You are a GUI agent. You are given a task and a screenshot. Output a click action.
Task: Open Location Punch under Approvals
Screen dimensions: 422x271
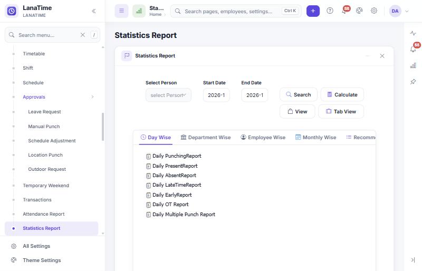coord(45,155)
